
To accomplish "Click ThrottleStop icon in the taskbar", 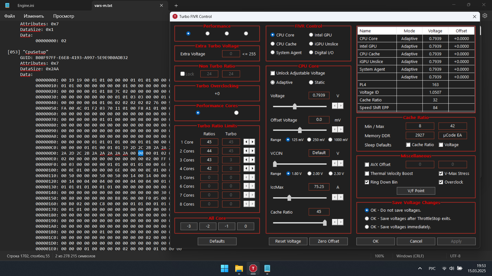I will tap(253, 268).
